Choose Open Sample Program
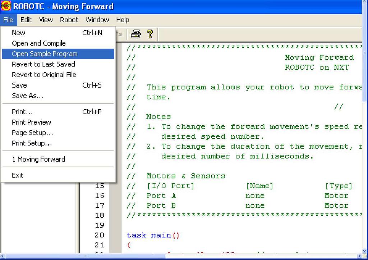The width and height of the screenshot is (368, 260). pos(58,54)
